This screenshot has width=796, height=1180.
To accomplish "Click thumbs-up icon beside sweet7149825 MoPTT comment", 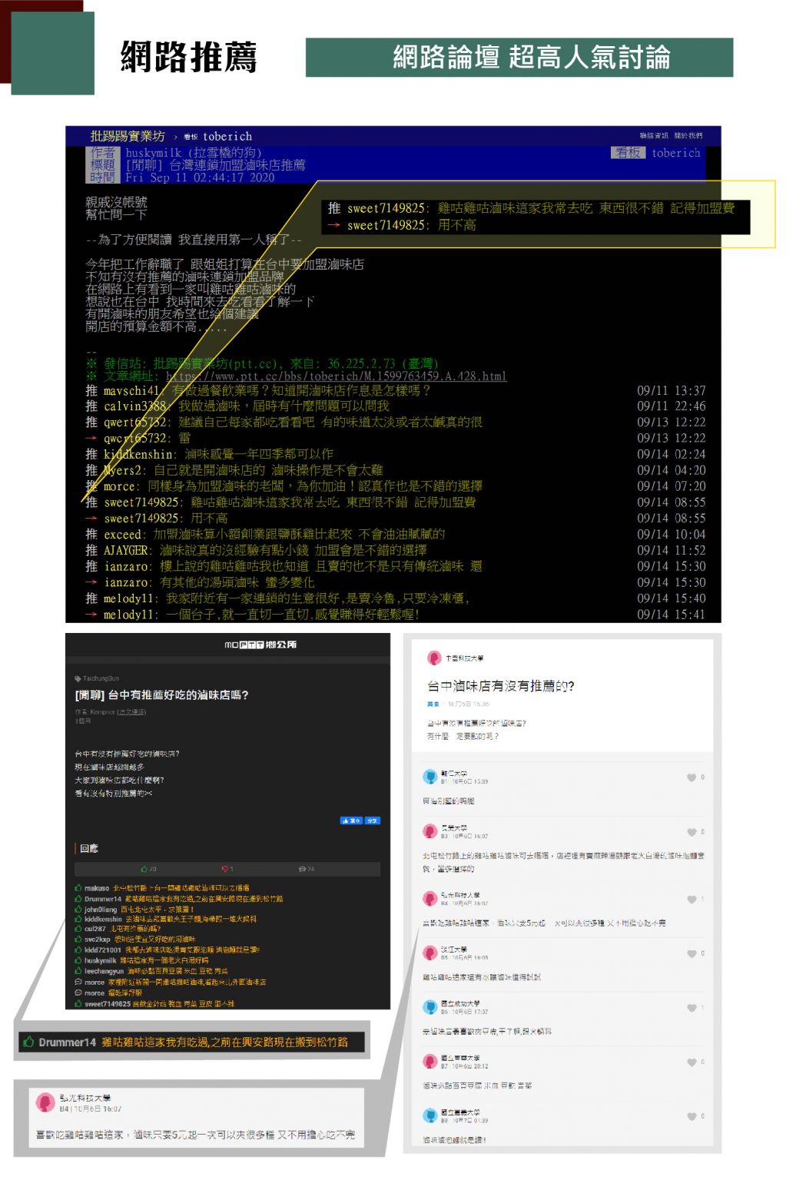I will coord(78,1003).
